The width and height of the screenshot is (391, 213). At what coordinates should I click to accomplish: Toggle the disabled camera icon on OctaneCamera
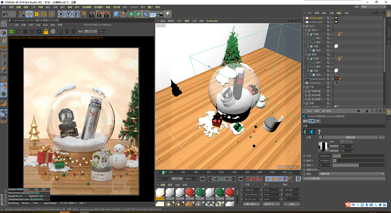point(340,78)
